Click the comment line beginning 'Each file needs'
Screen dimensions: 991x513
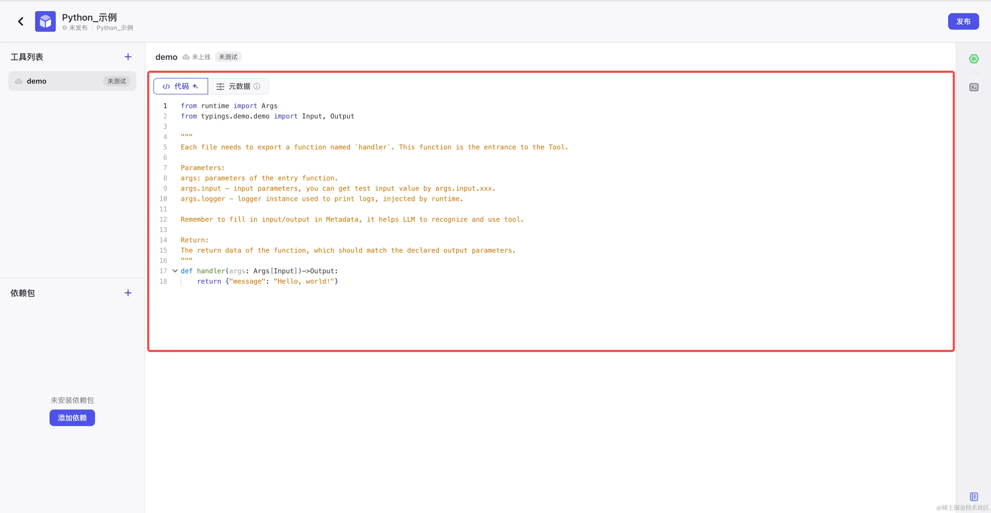(374, 147)
